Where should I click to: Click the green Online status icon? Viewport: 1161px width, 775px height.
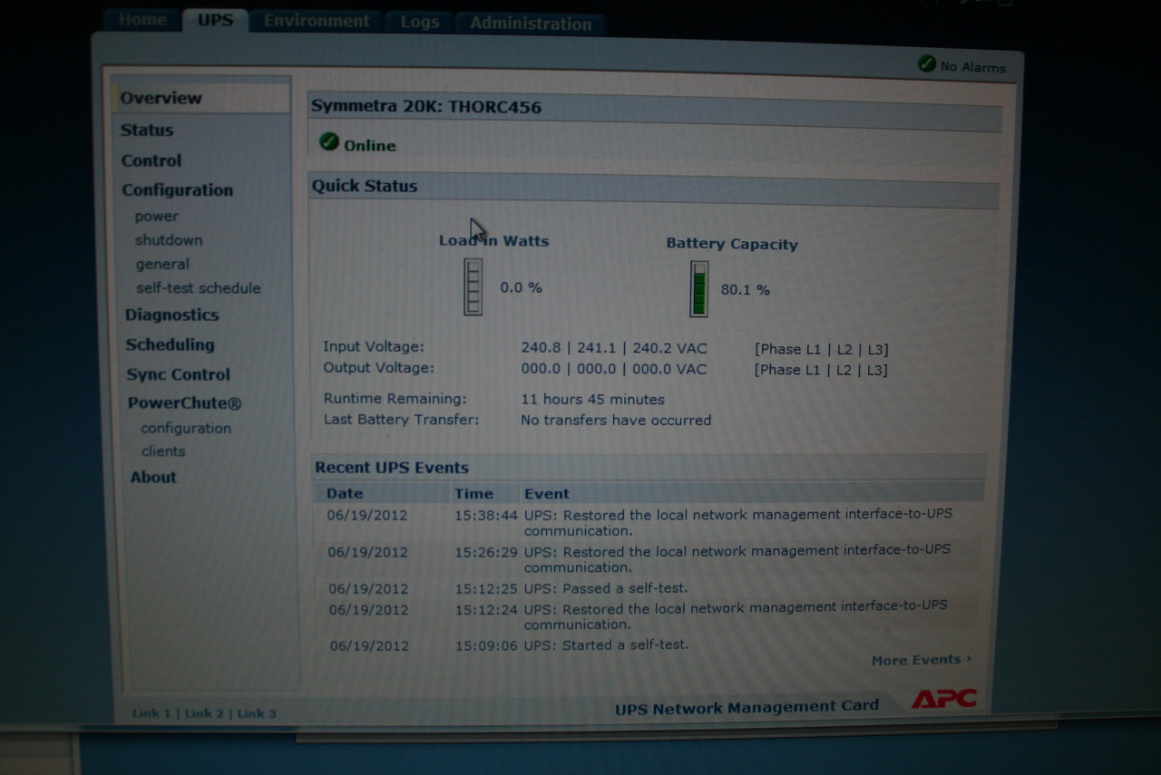pyautogui.click(x=328, y=141)
